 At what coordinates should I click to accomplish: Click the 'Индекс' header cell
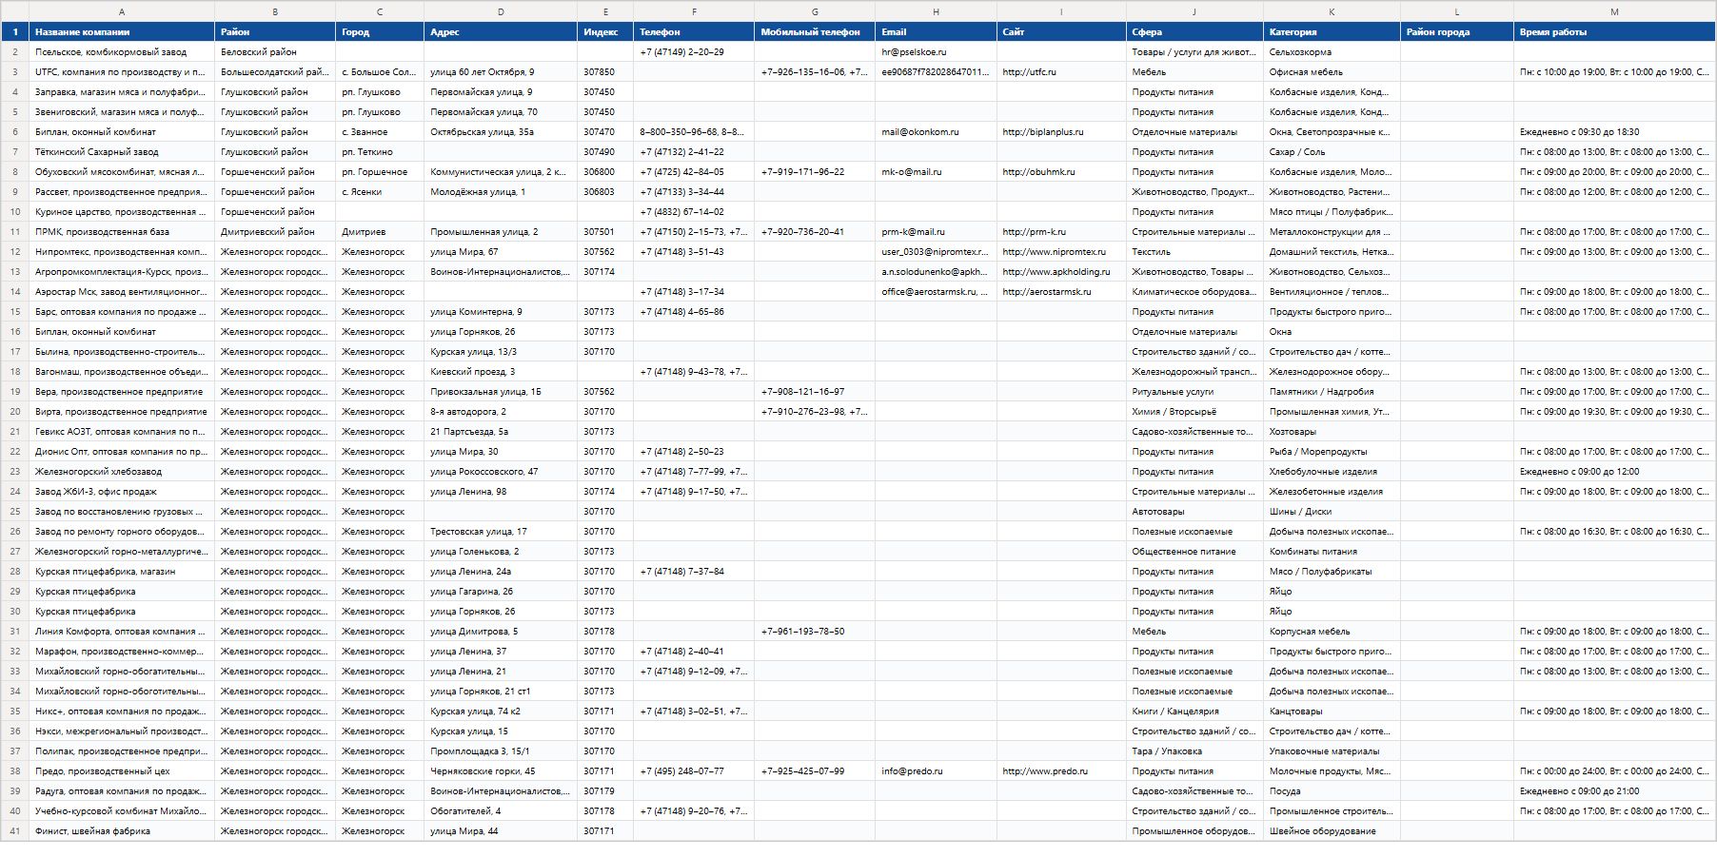coord(605,32)
